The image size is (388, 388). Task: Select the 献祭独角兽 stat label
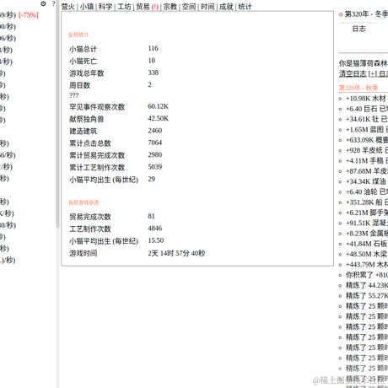tap(87, 119)
